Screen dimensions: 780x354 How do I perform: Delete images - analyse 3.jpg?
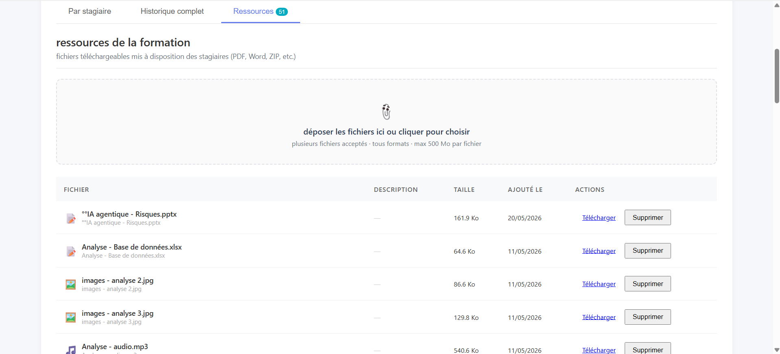click(x=647, y=317)
